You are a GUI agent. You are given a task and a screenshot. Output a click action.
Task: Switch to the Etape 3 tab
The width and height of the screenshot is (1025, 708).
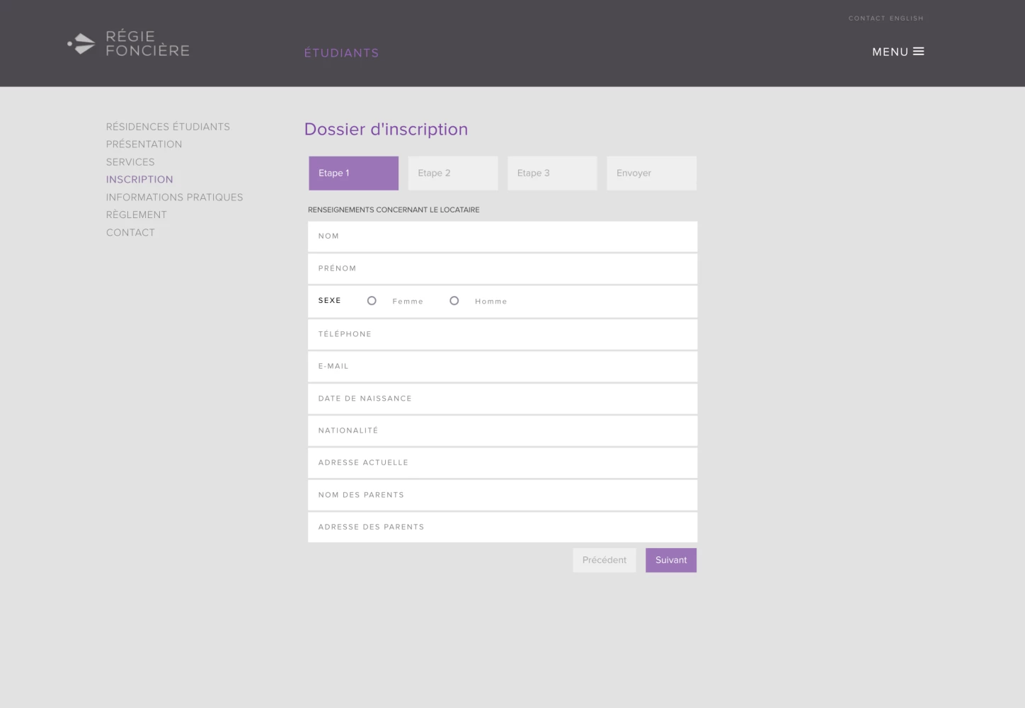click(552, 173)
